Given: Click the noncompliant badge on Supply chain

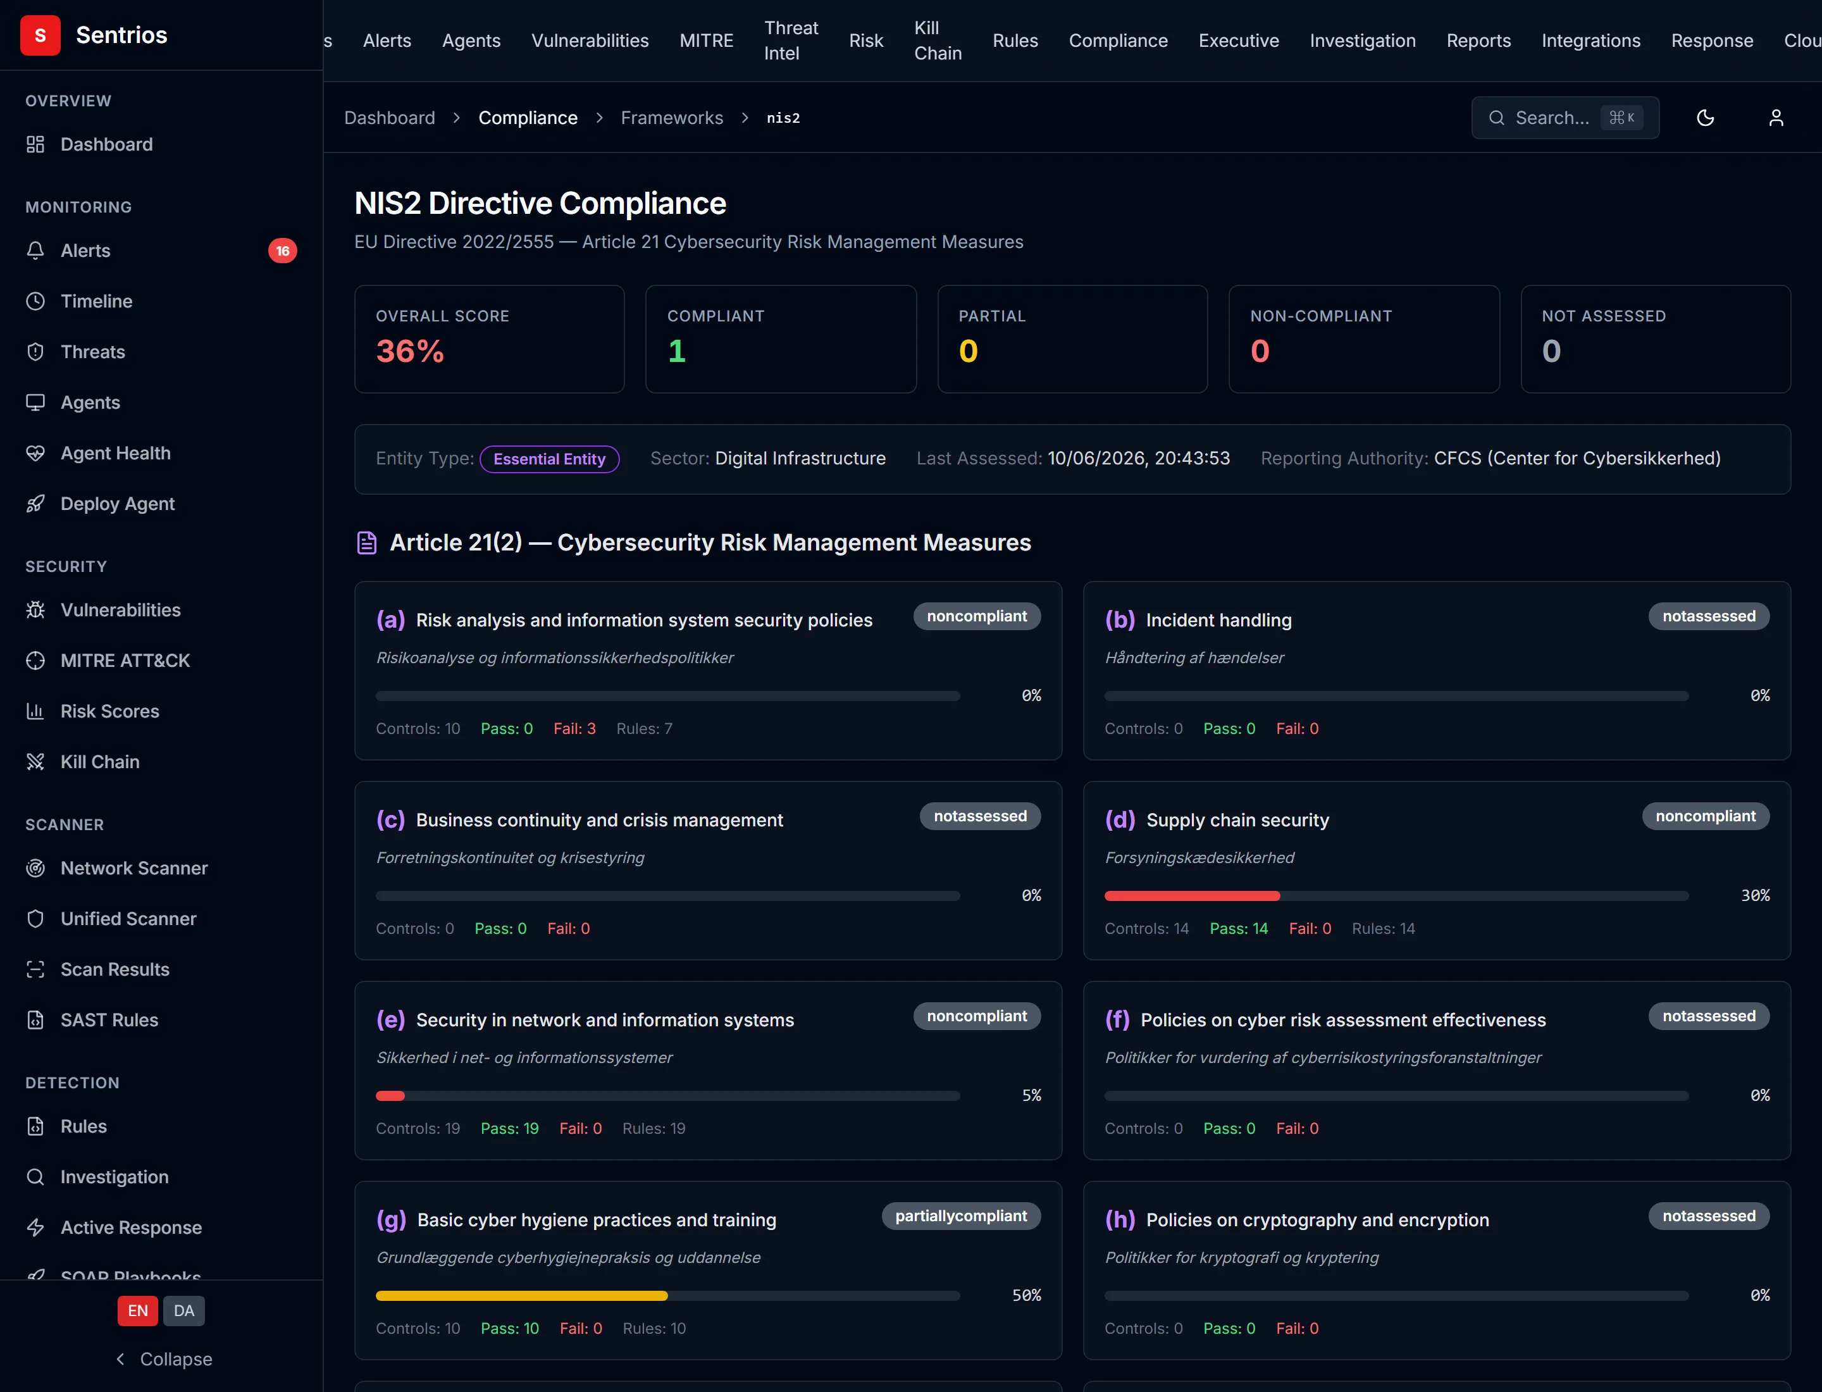Looking at the screenshot, I should coord(1705,816).
